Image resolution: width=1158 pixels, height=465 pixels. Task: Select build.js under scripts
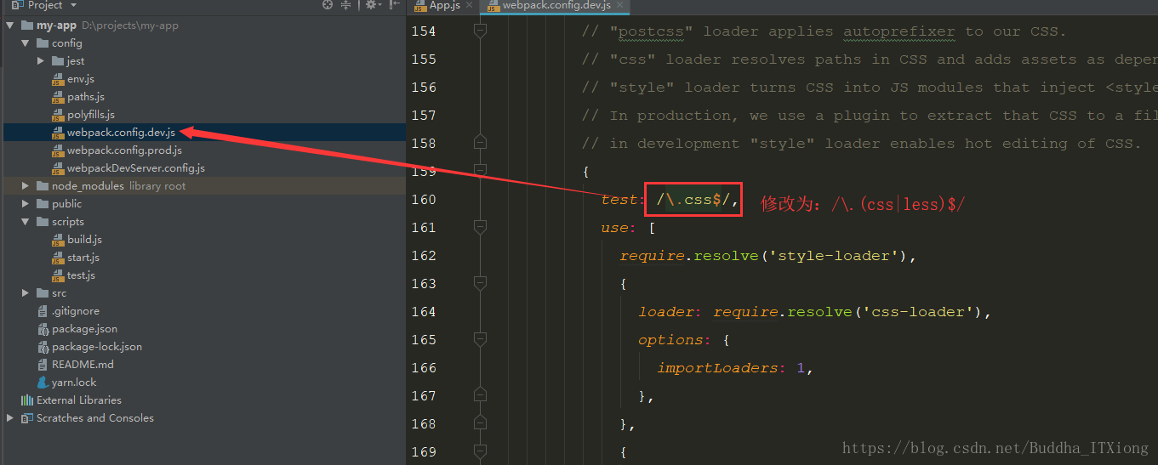pyautogui.click(x=84, y=240)
